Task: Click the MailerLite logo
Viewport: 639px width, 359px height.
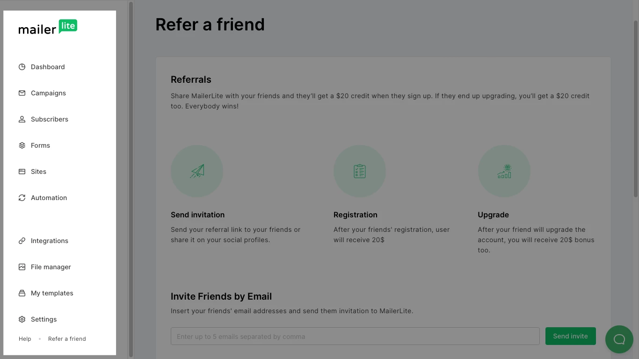Action: click(48, 27)
